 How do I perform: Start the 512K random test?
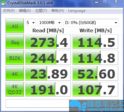15,58
